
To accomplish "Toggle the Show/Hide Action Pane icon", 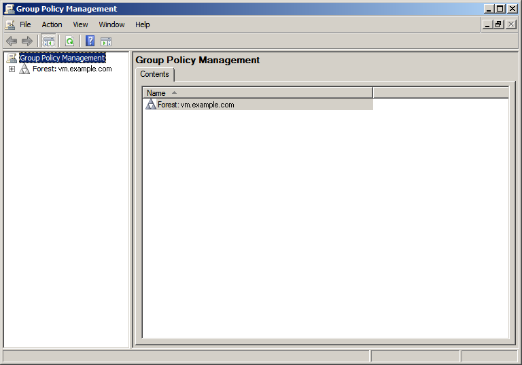I will 106,41.
